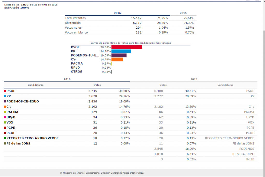This screenshot has width=265, height=177.
Task: Select bold 'RECORTES CERO-GRUPO VERDE' in 2016 column
Action: coord(32,138)
